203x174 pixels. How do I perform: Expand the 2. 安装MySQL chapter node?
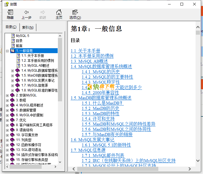click(x=7, y=96)
